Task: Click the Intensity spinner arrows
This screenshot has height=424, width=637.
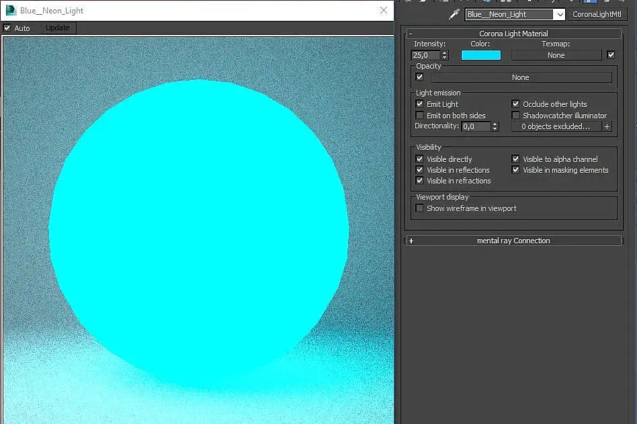Action: pos(444,55)
